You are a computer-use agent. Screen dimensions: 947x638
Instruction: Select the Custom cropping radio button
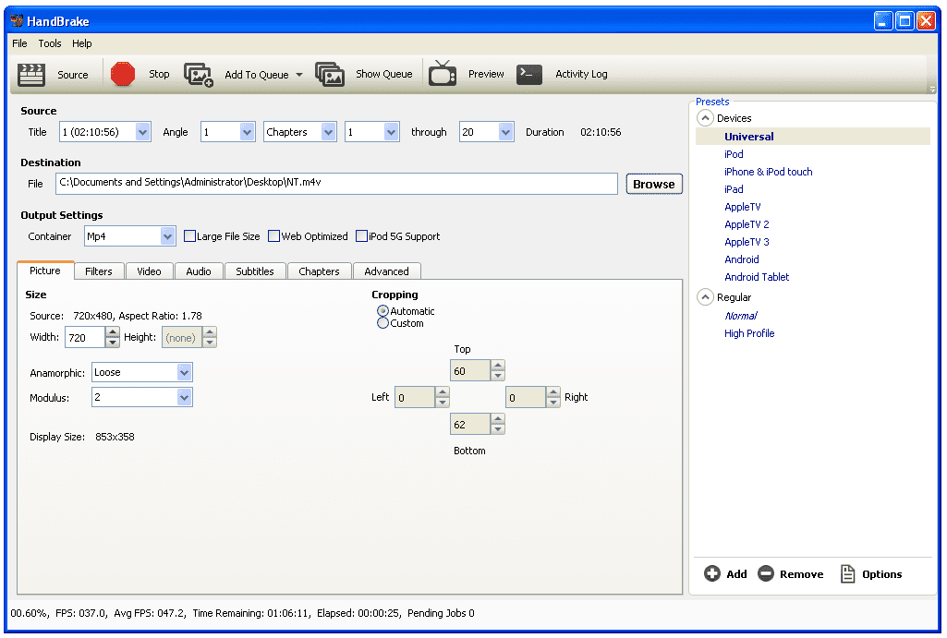point(382,323)
